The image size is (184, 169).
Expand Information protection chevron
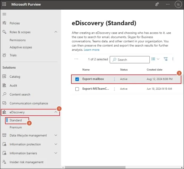click(56, 144)
